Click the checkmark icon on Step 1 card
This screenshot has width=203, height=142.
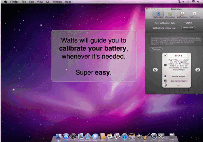click(x=165, y=56)
